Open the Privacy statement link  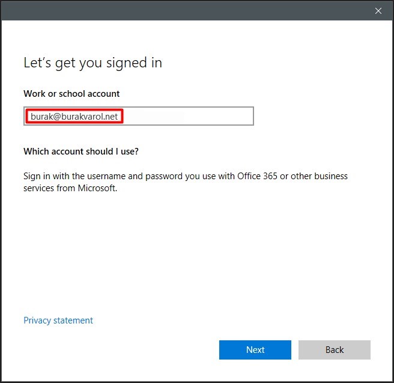pos(58,320)
